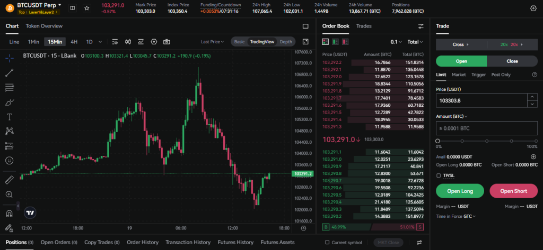Select the 4H timeframe
Image resolution: width=543 pixels, height=250 pixels.
click(x=74, y=42)
